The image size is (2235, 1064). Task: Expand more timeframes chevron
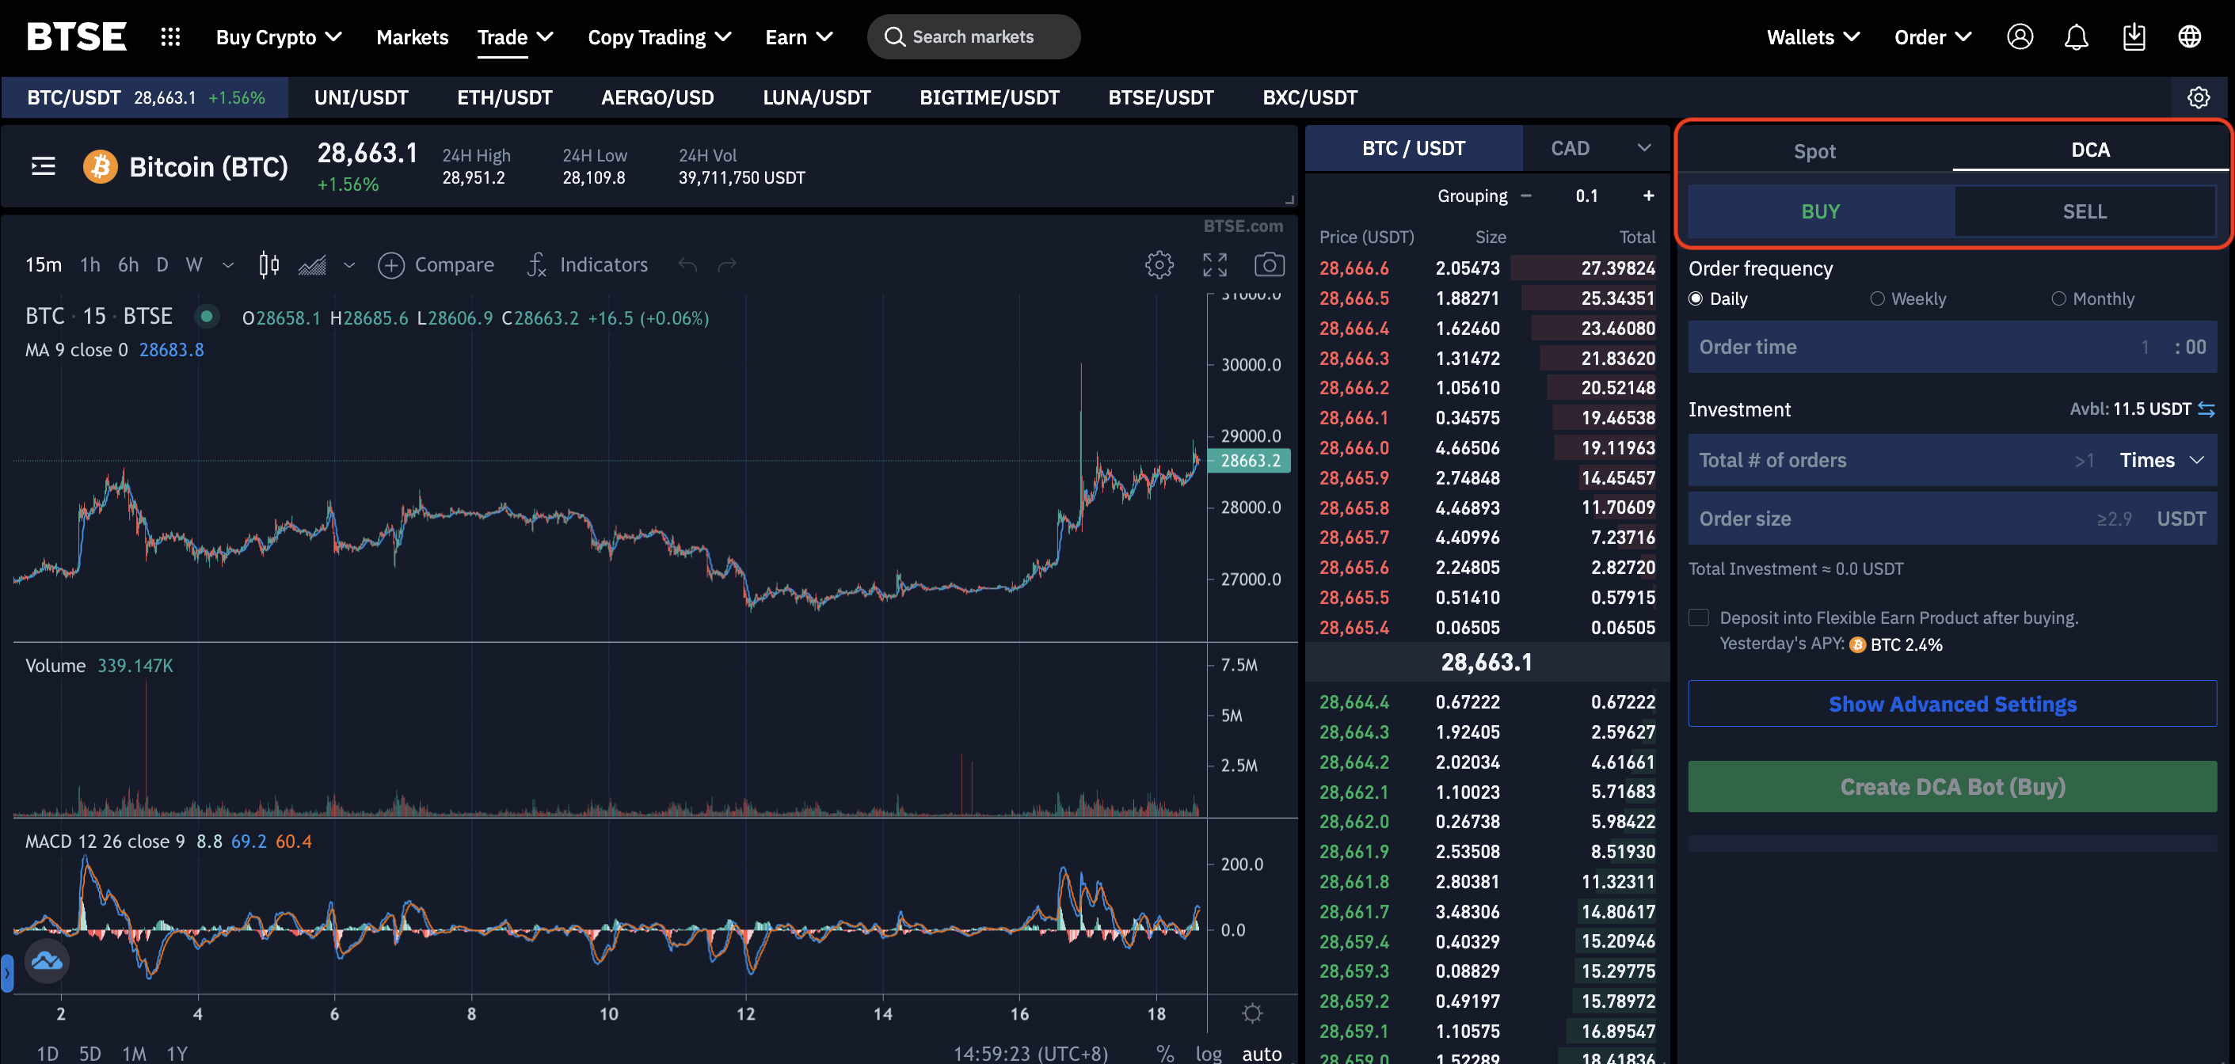tap(228, 264)
